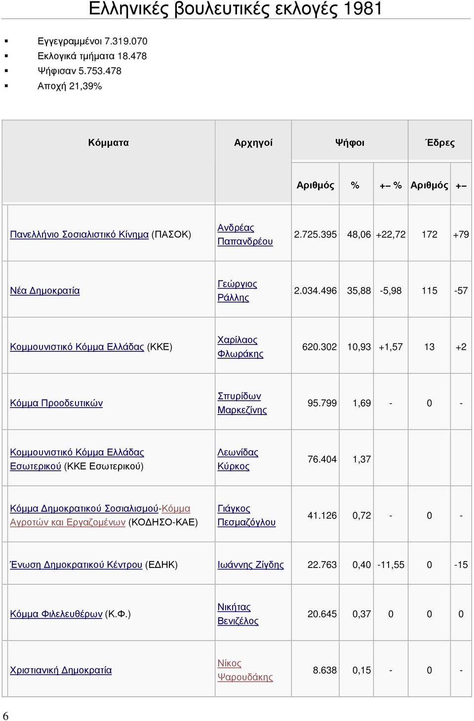Select the percentage 1,69

coord(361,403)
